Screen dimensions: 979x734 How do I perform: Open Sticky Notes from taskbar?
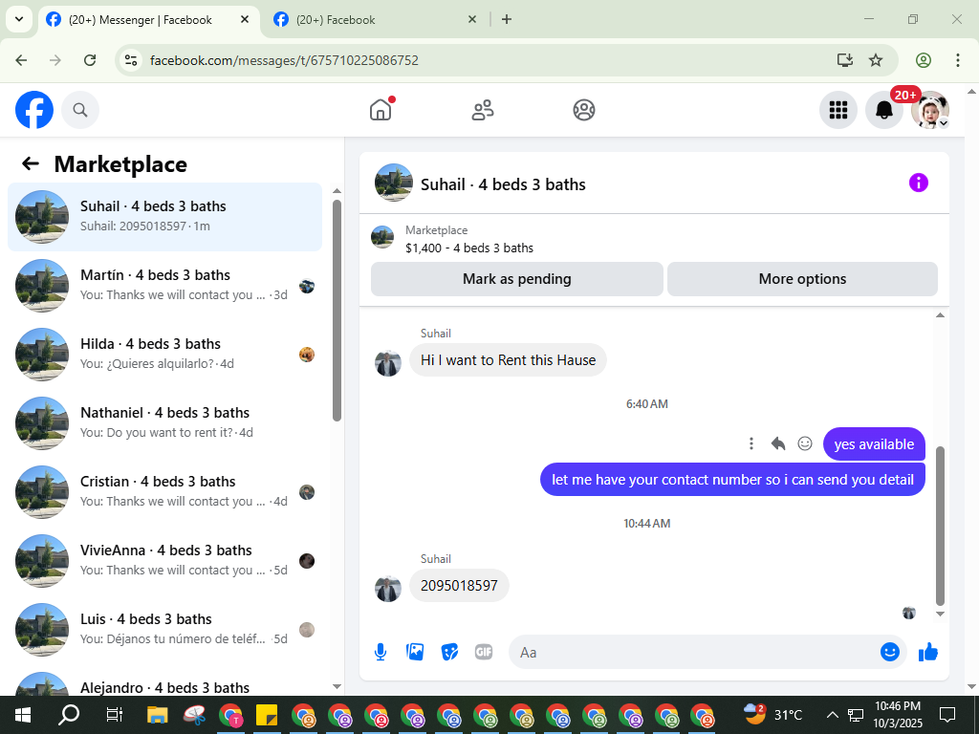click(267, 715)
